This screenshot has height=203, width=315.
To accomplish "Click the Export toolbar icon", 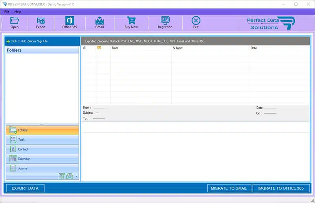I will tap(41, 21).
